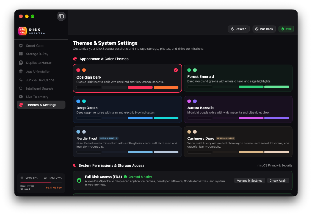Viewport: 312px width, 215px height.
Task: Click the champagne bronze bar in Cashmere Dune
Action: coord(251,152)
